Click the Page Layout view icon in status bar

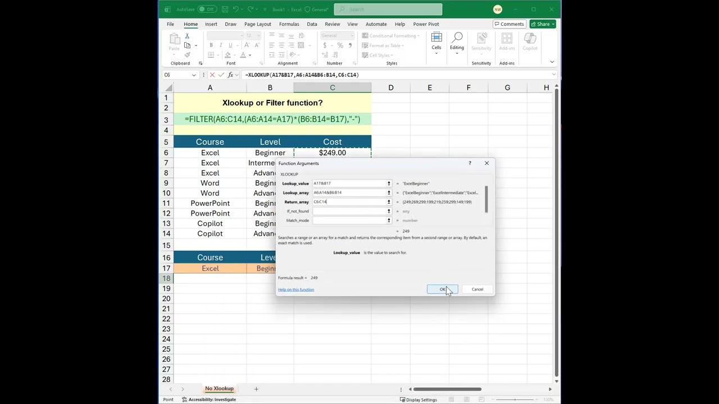(466, 400)
